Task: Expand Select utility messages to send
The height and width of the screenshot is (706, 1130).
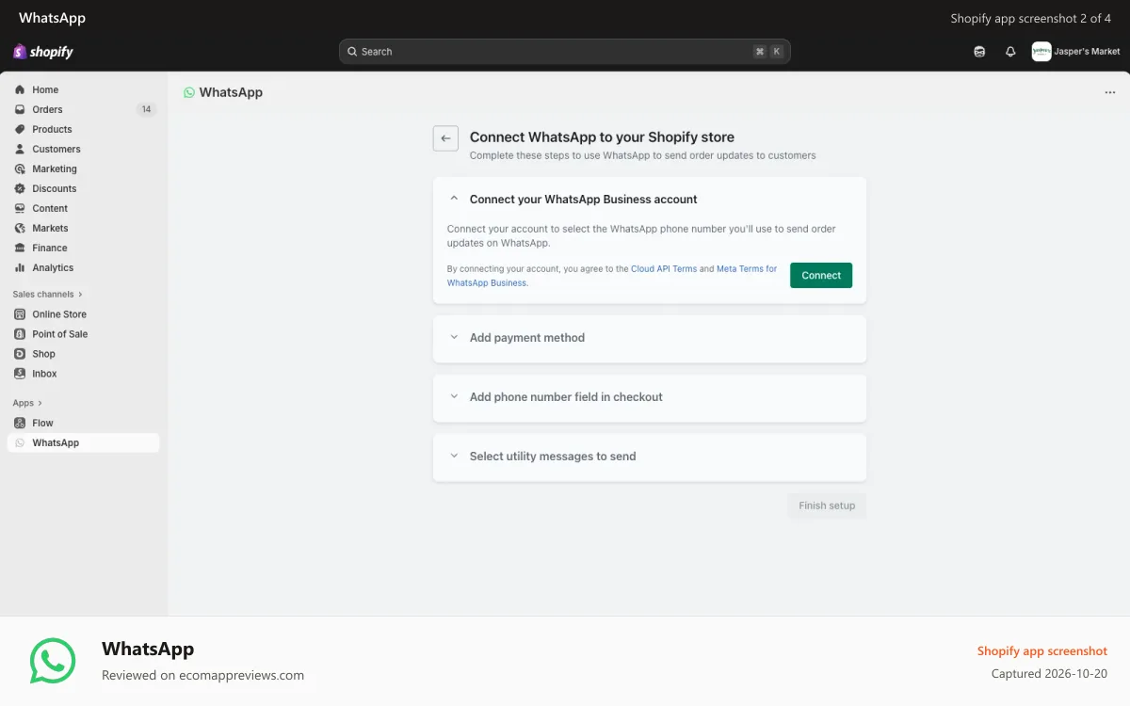Action: tap(454, 456)
